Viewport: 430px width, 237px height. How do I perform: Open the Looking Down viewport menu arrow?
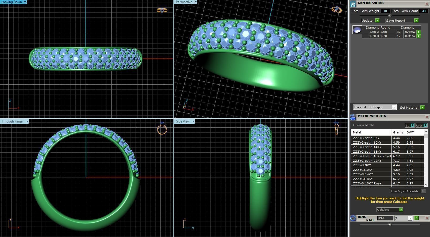(25, 2)
